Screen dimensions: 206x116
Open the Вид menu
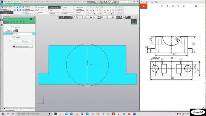22,2
